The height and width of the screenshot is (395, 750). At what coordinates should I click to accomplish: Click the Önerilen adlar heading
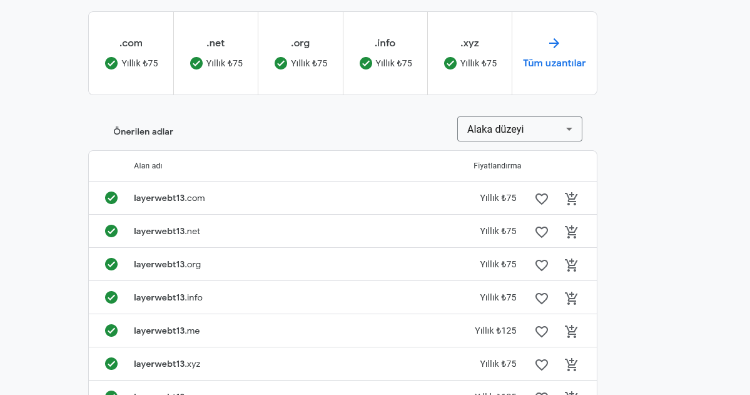tap(143, 131)
